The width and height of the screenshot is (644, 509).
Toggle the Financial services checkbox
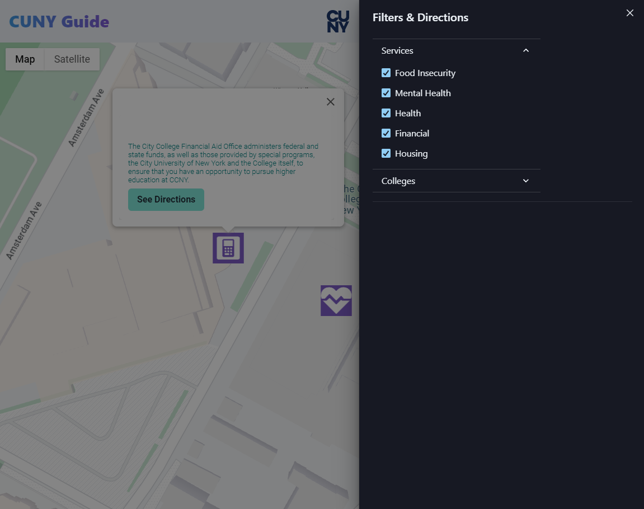pos(386,134)
